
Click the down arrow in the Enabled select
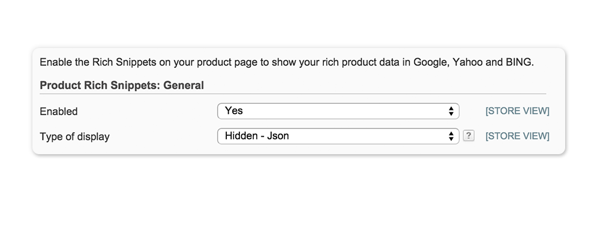[x=451, y=113]
